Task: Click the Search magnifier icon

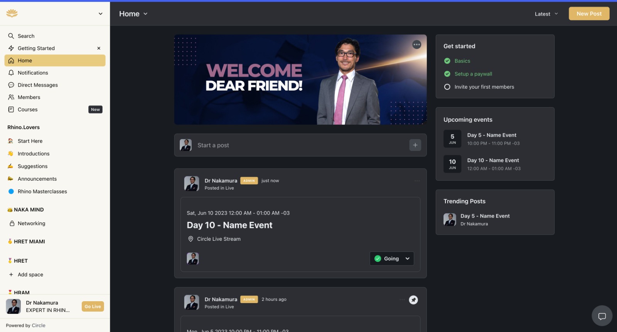Action: coord(11,36)
